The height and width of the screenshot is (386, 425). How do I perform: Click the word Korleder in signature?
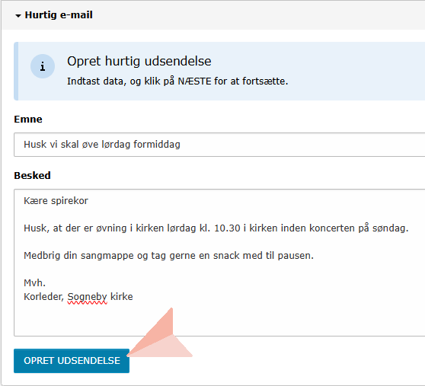click(x=44, y=297)
